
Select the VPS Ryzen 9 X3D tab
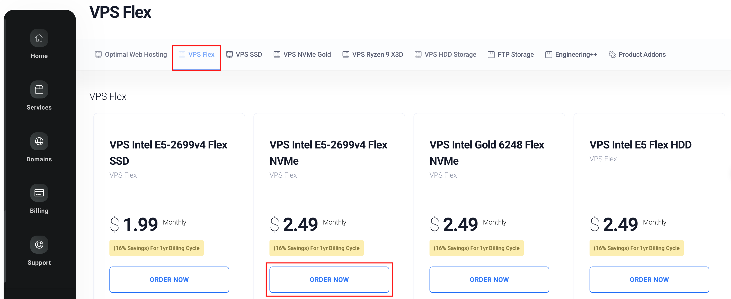click(x=372, y=54)
